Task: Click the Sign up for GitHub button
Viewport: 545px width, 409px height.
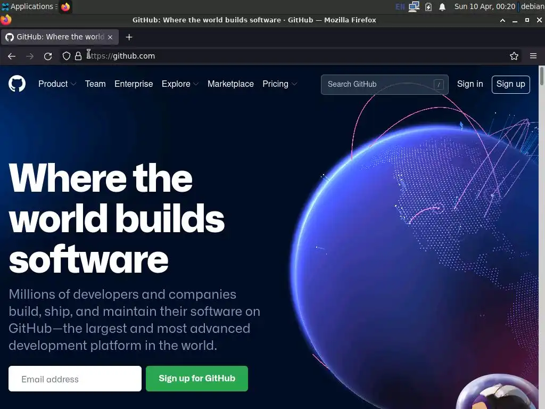Action: (x=197, y=379)
